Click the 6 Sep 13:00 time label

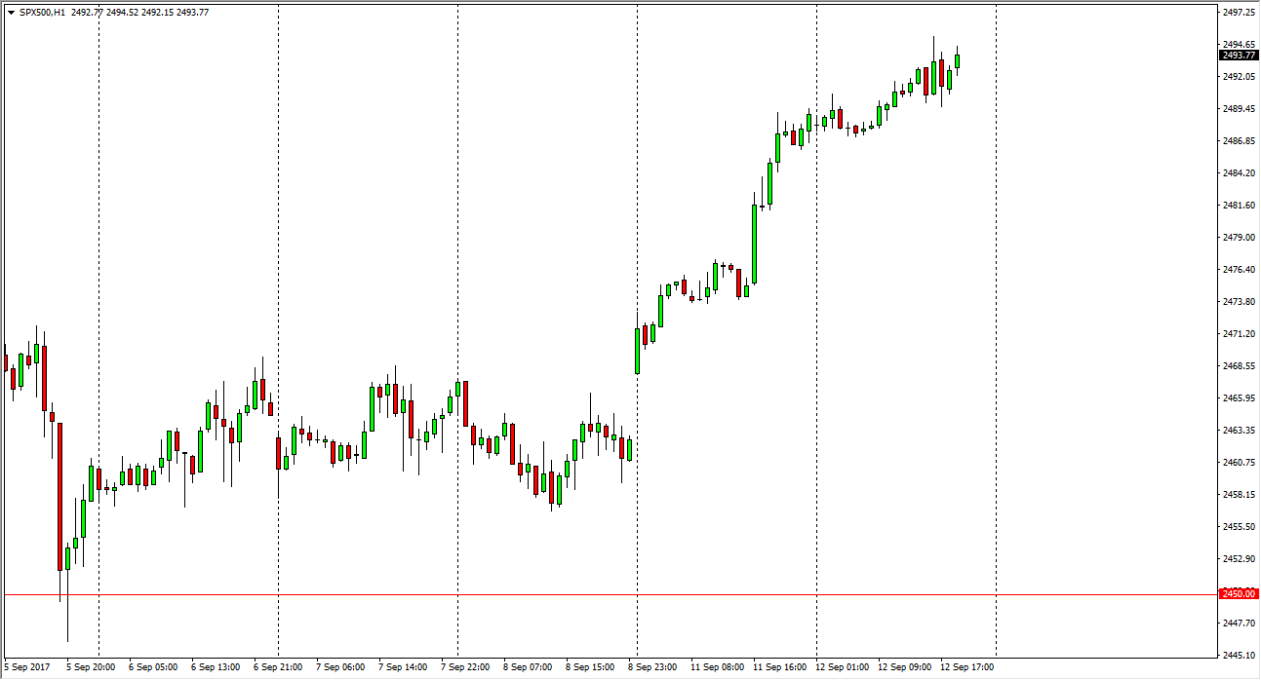[217, 667]
